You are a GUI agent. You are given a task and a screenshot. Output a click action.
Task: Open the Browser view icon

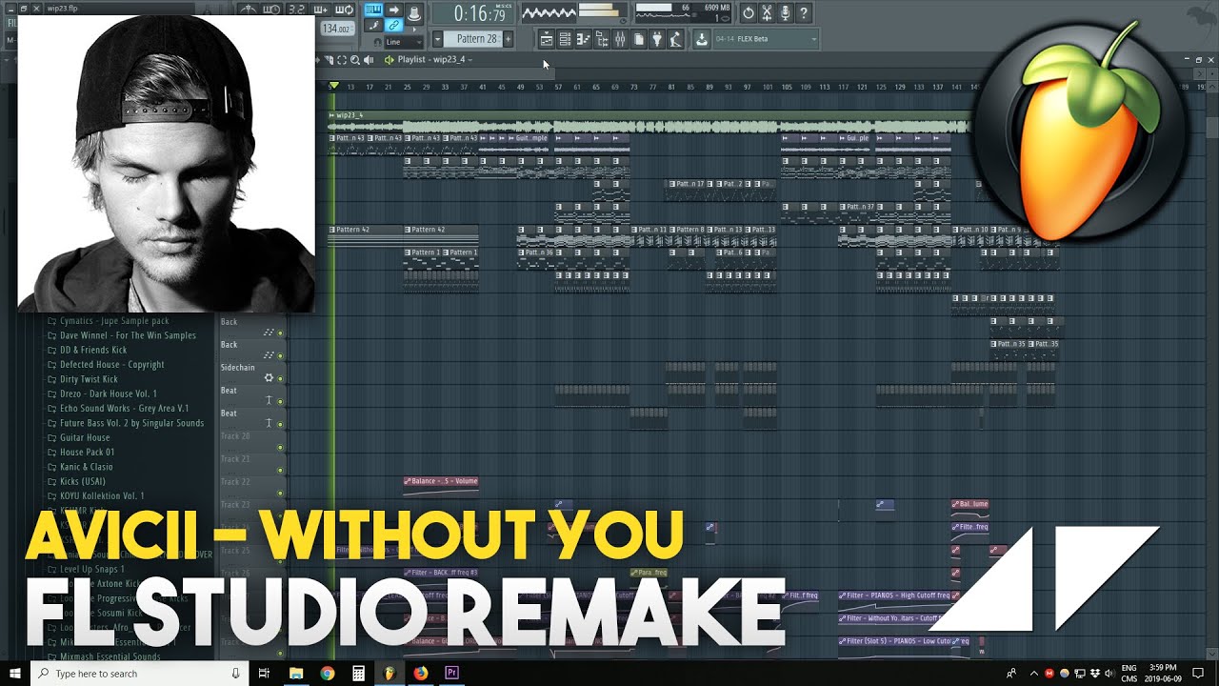(602, 39)
